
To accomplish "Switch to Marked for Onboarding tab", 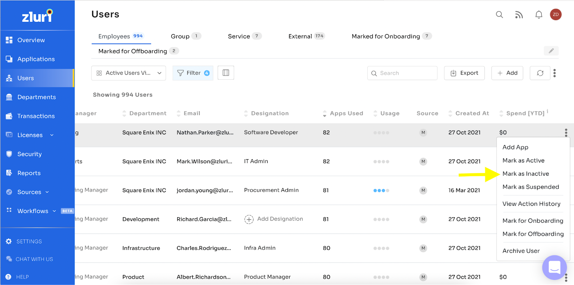I will coord(391,36).
